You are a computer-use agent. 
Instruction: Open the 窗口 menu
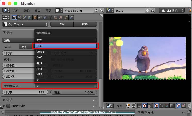point(38,11)
